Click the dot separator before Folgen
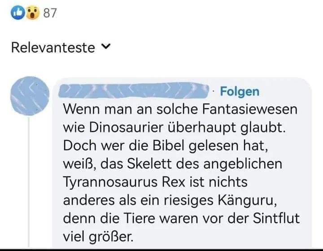The height and width of the screenshot is (251, 323). [214, 91]
